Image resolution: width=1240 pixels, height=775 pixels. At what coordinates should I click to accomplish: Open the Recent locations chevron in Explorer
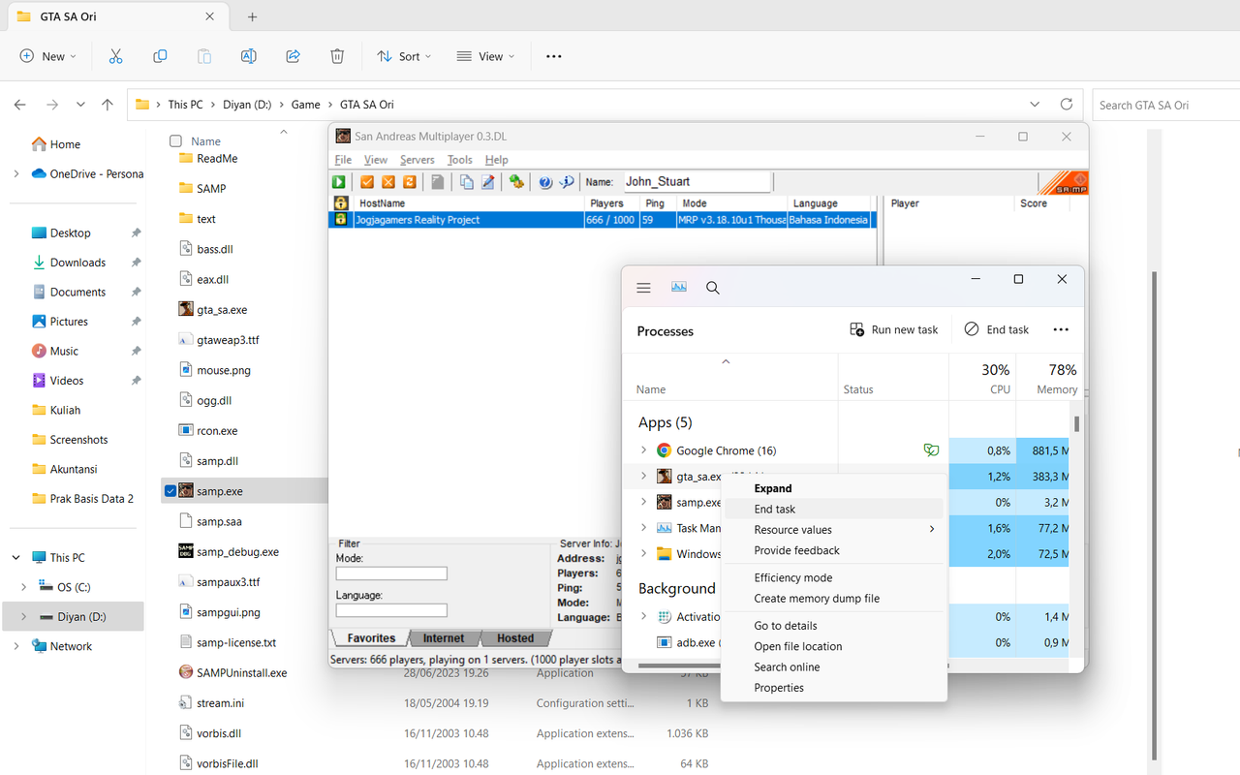79,105
